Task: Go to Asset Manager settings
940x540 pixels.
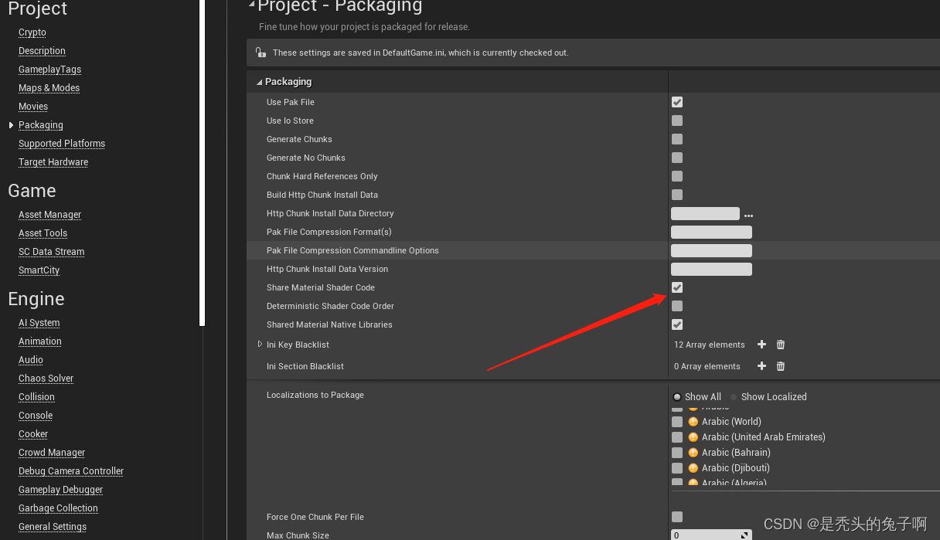Action: pos(49,215)
